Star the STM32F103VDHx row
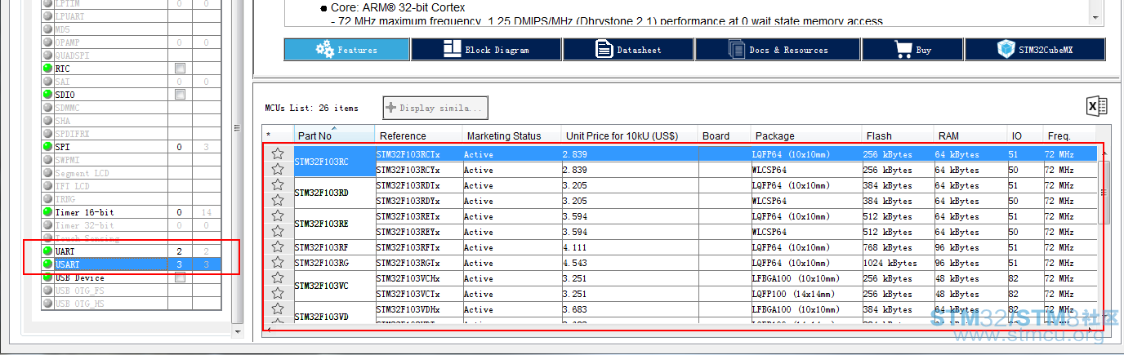This screenshot has height=355, width=1124. [x=278, y=308]
